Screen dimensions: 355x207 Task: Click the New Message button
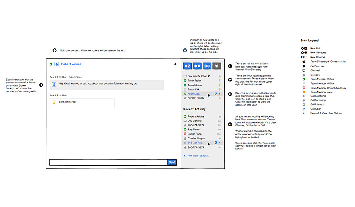(197, 66)
